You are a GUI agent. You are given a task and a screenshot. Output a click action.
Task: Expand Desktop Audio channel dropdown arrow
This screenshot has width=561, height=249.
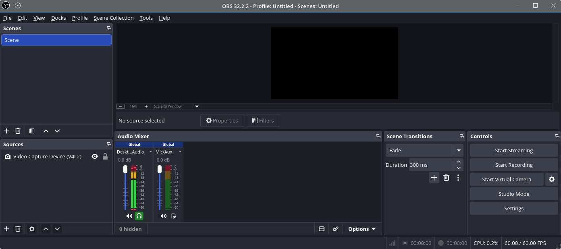click(151, 152)
